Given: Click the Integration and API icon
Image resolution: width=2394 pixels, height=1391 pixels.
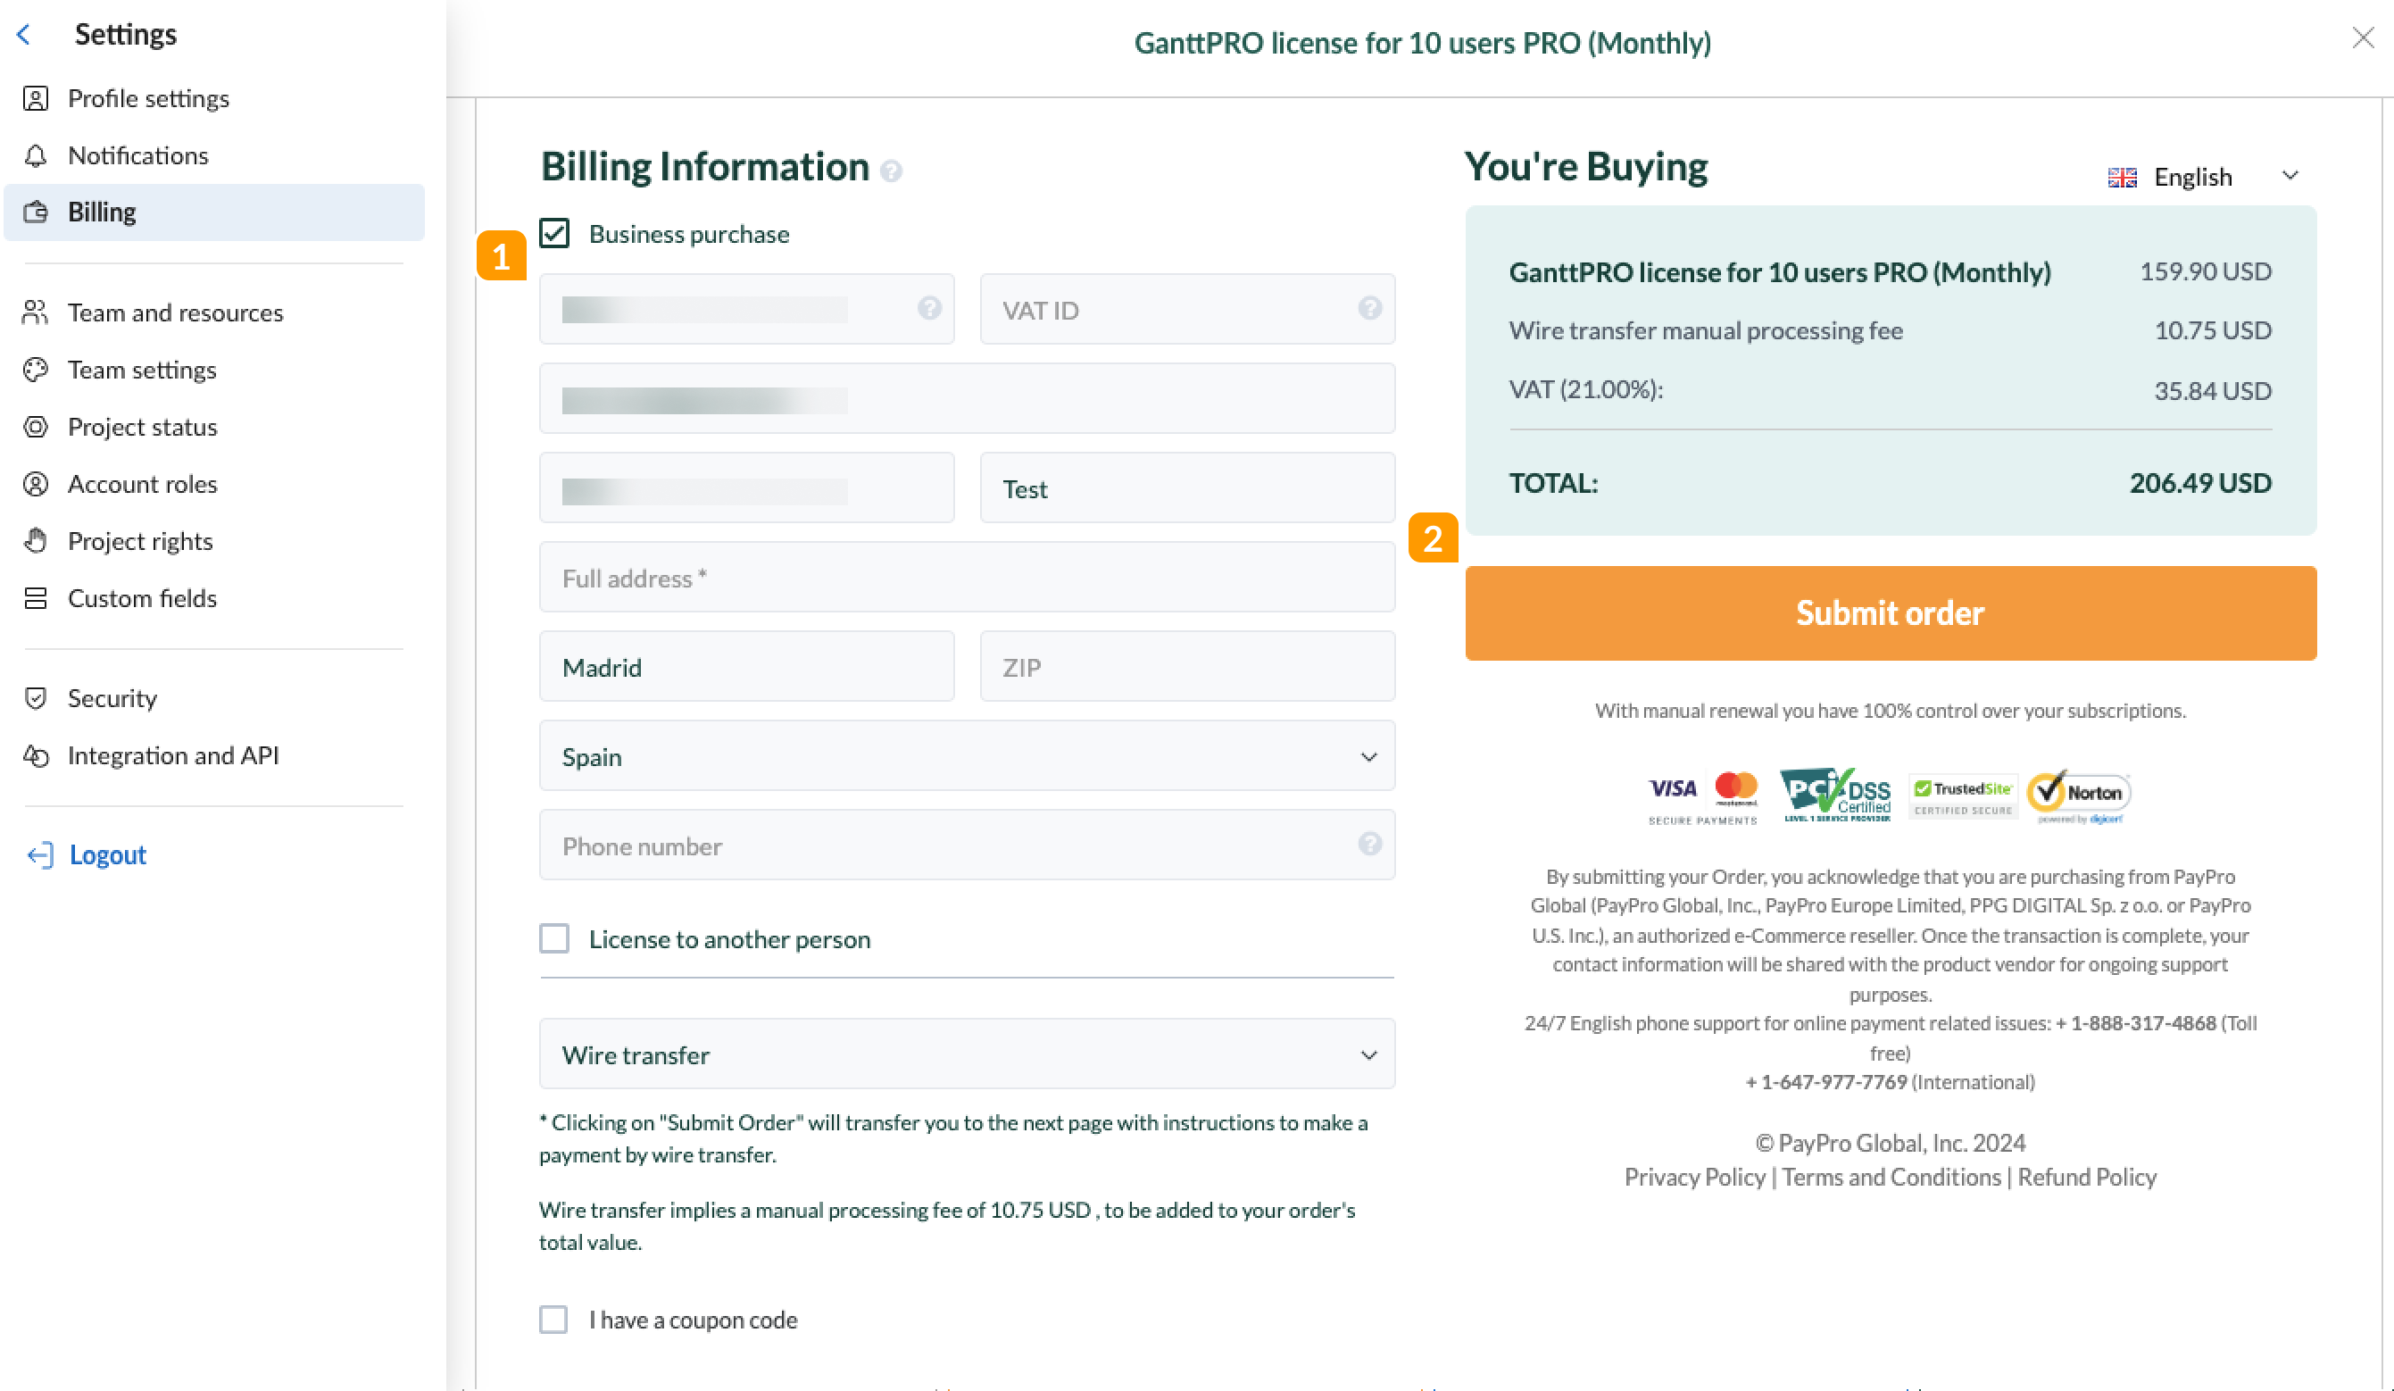Looking at the screenshot, I should coord(35,754).
